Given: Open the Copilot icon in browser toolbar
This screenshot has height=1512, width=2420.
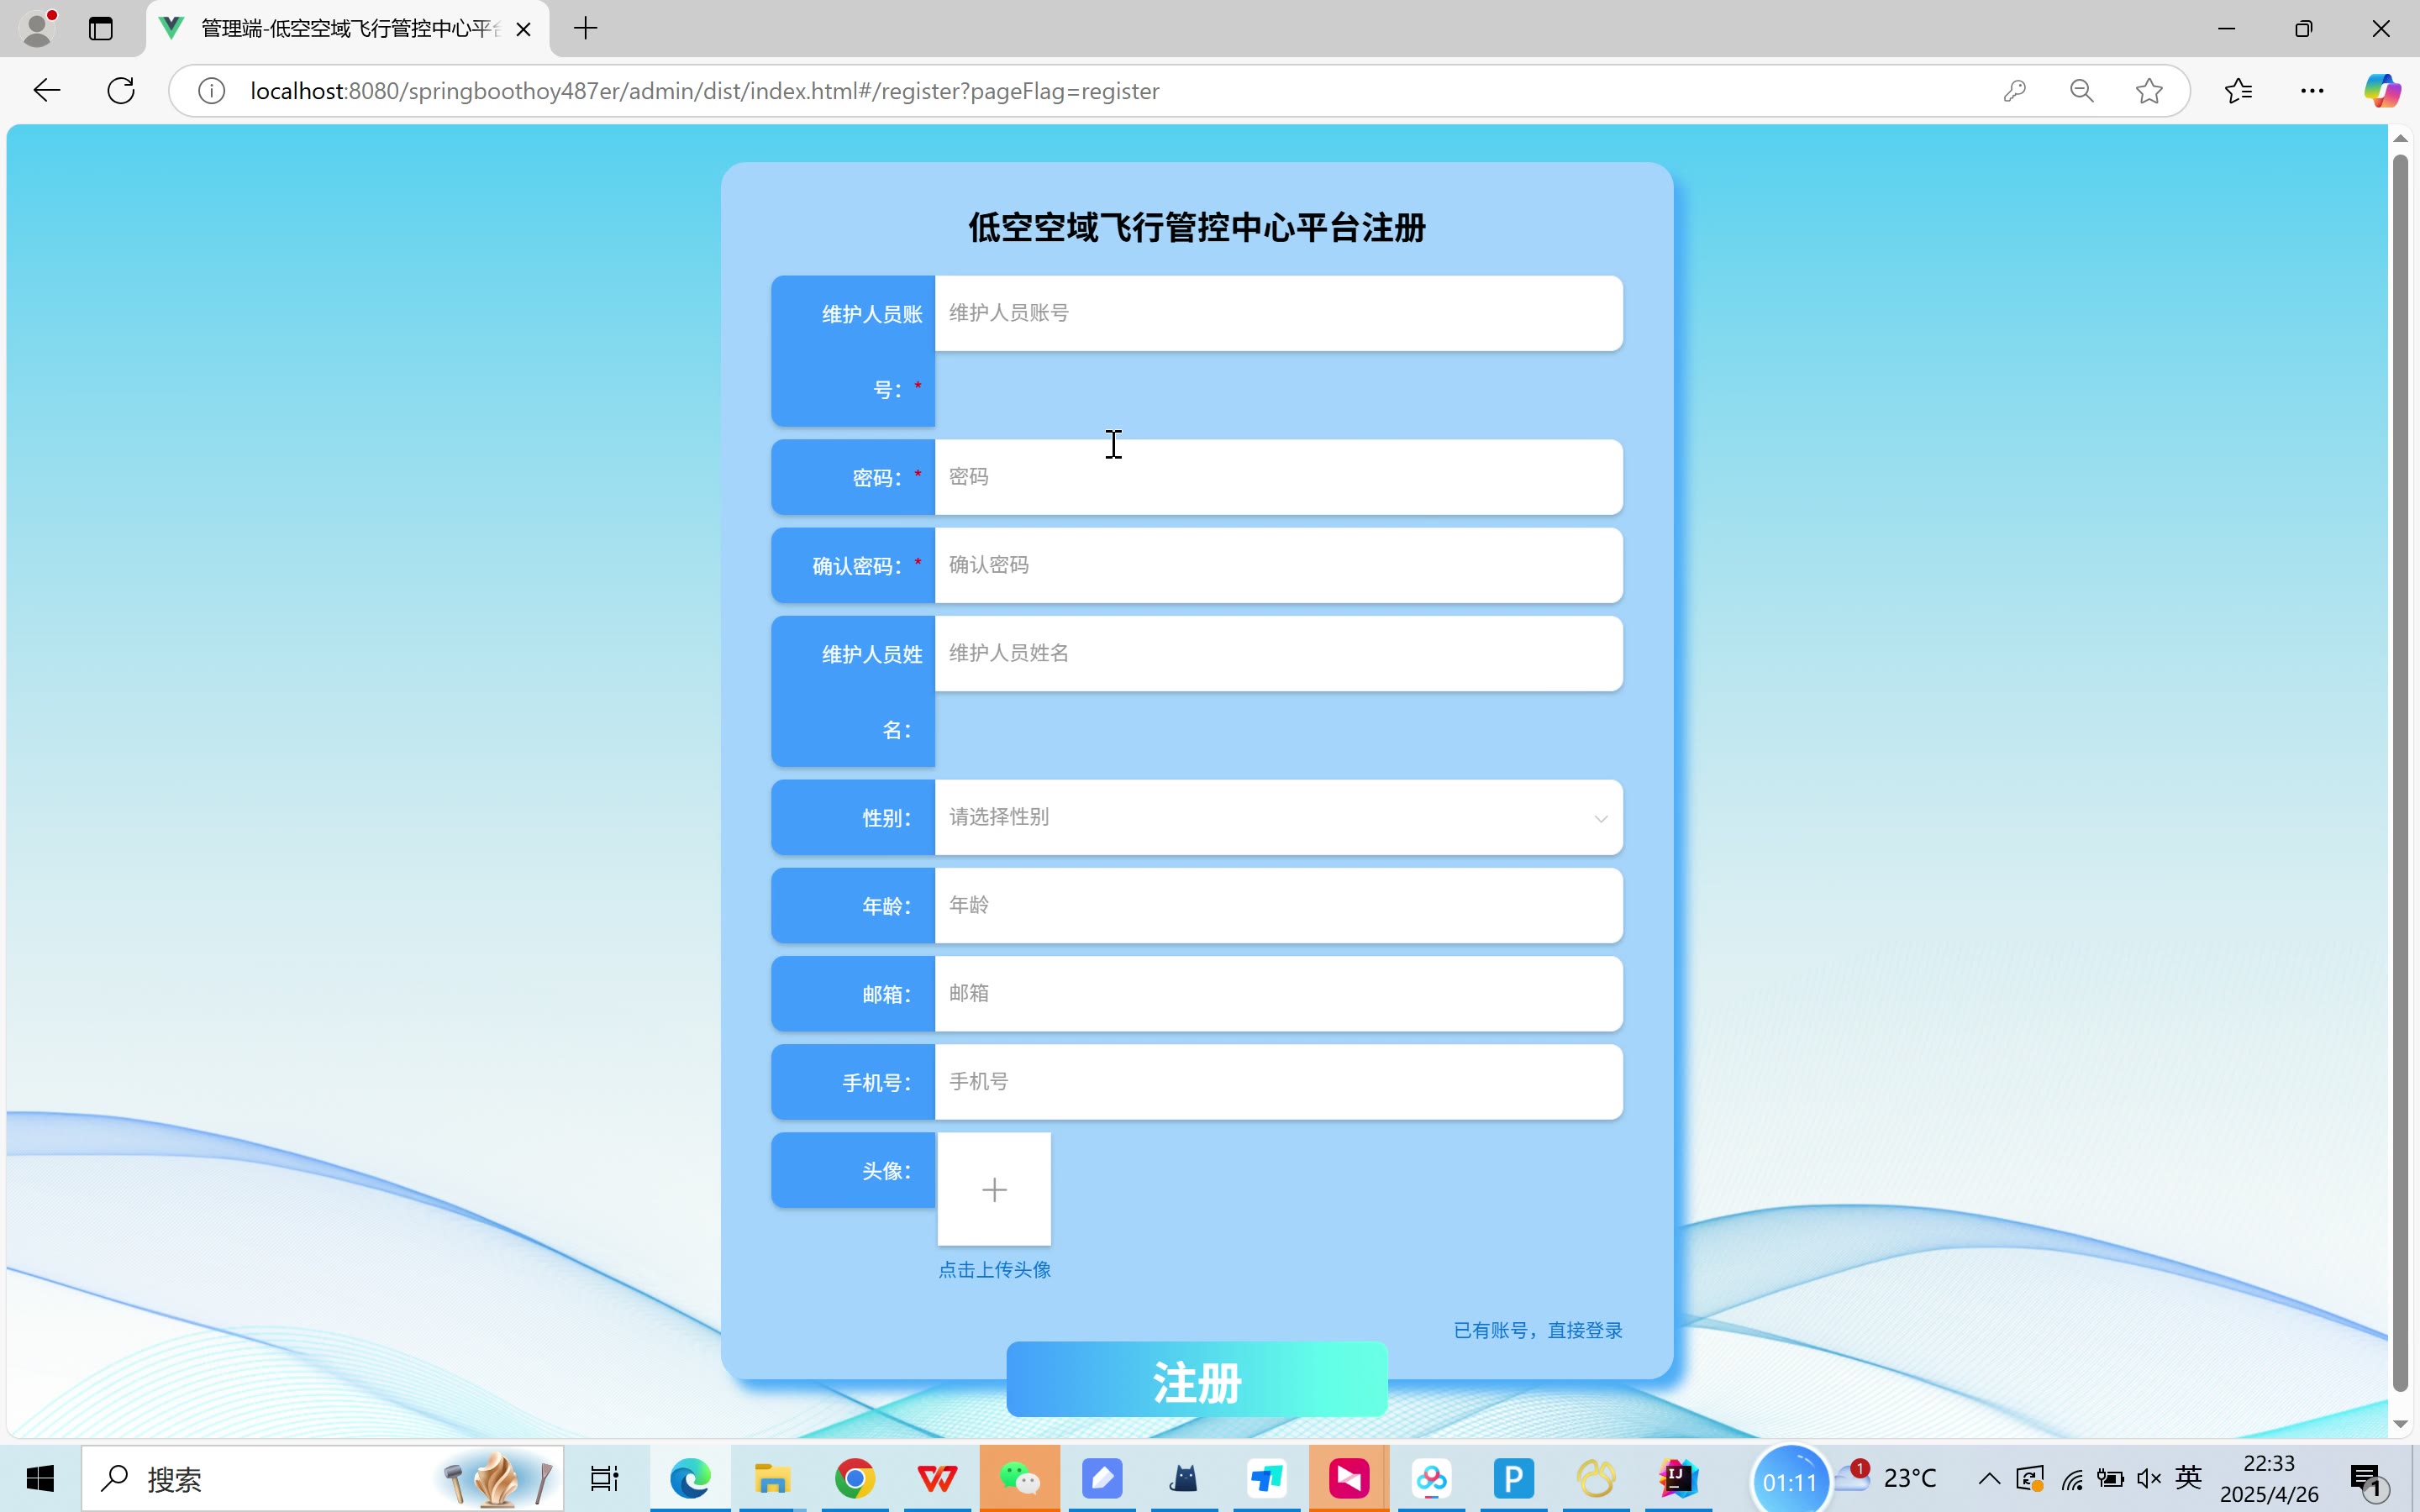Looking at the screenshot, I should (x=2381, y=91).
